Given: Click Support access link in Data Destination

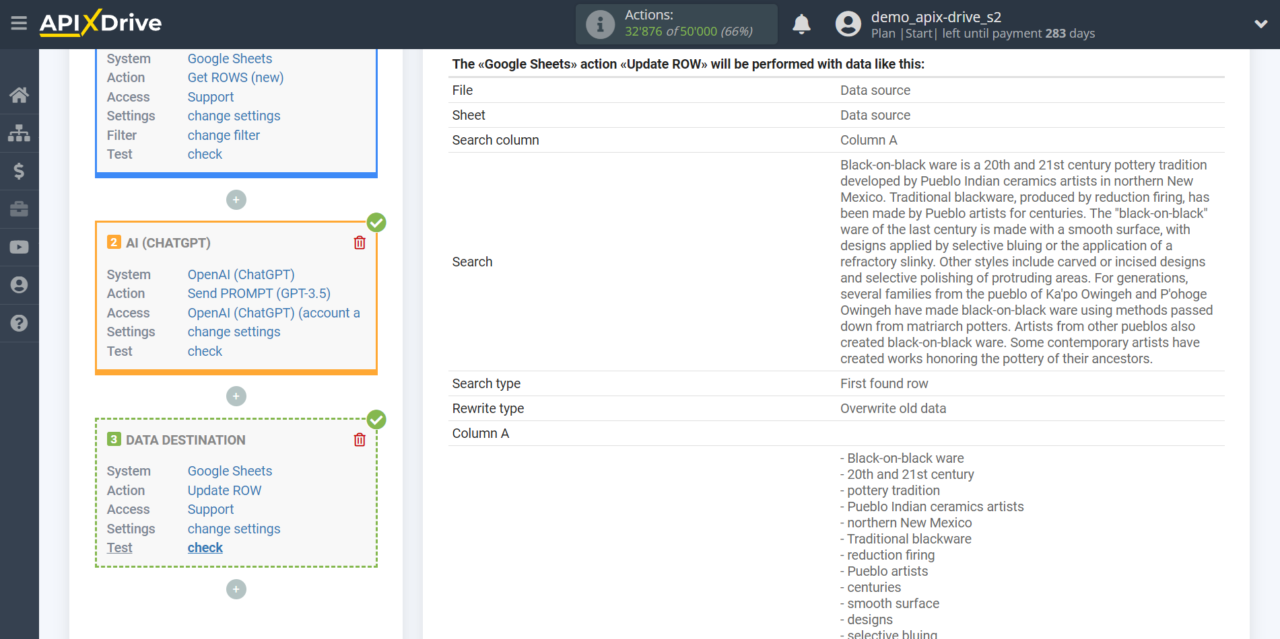Looking at the screenshot, I should (x=211, y=509).
